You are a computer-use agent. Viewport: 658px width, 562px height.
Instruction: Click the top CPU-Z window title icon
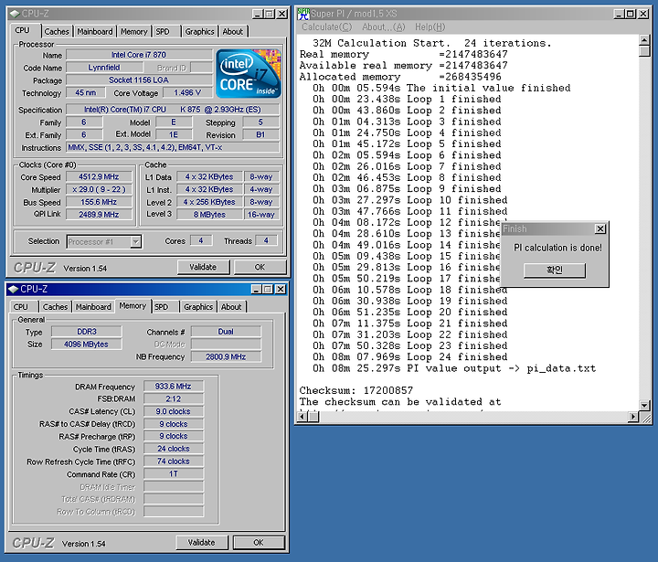coord(15,14)
